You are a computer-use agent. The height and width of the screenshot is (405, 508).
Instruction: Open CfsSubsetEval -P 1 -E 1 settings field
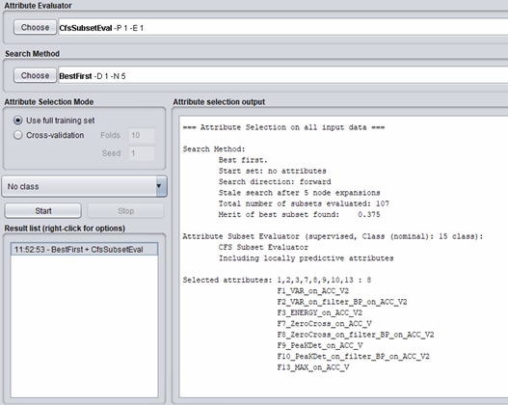click(x=283, y=28)
